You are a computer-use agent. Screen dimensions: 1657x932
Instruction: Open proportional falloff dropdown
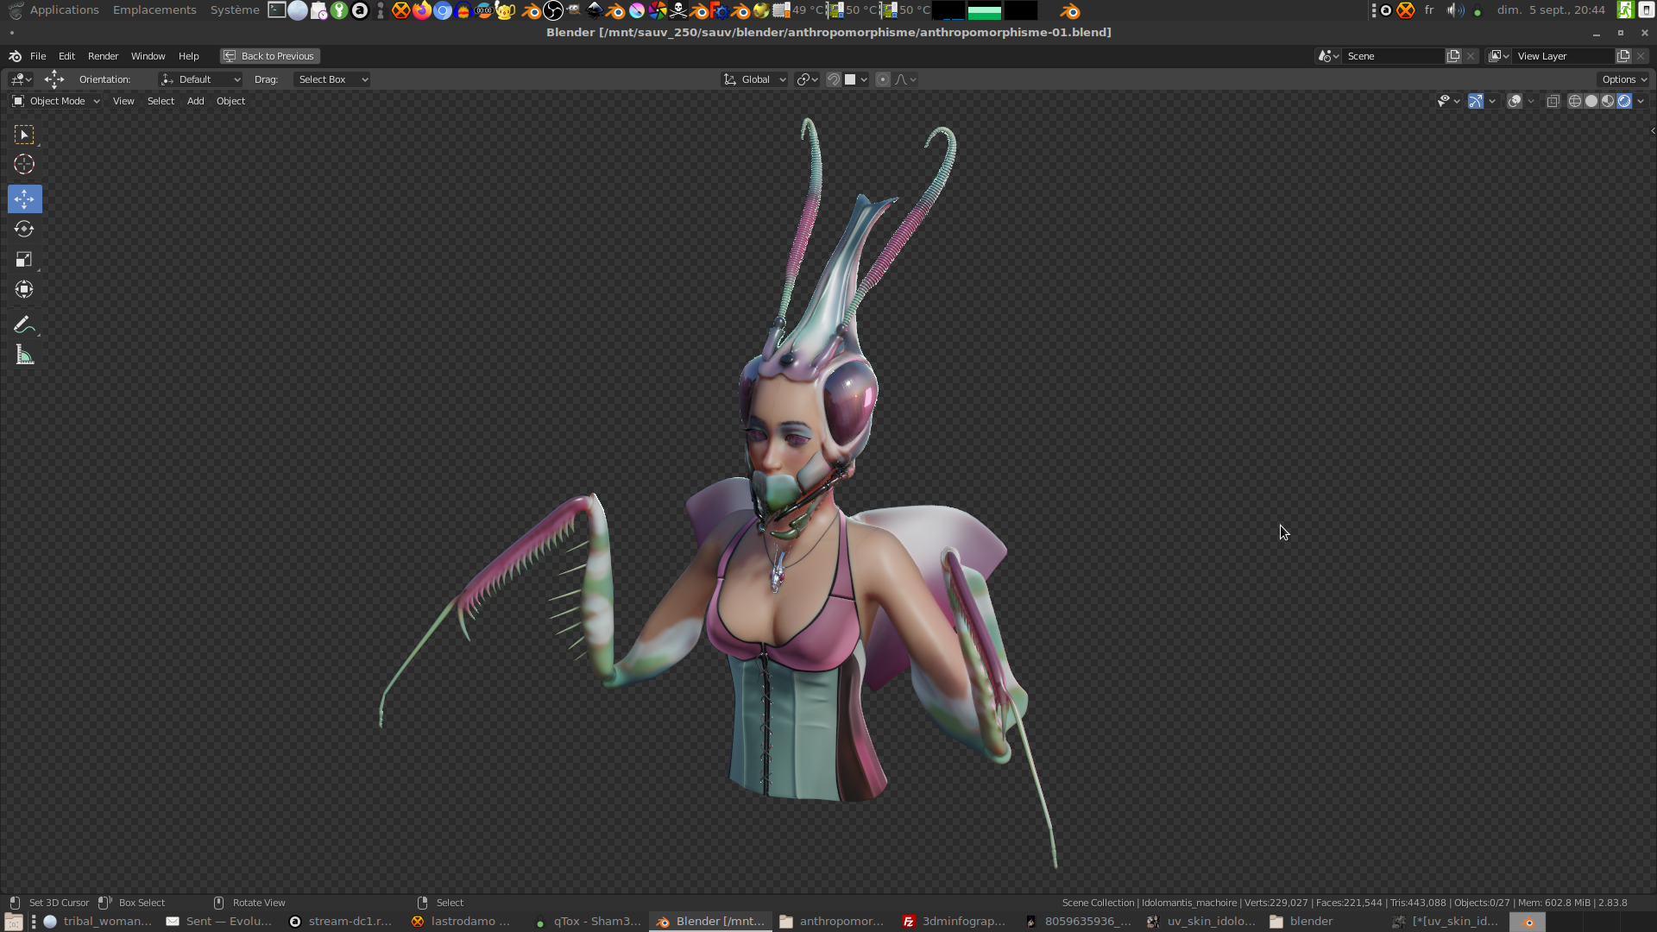tap(905, 79)
